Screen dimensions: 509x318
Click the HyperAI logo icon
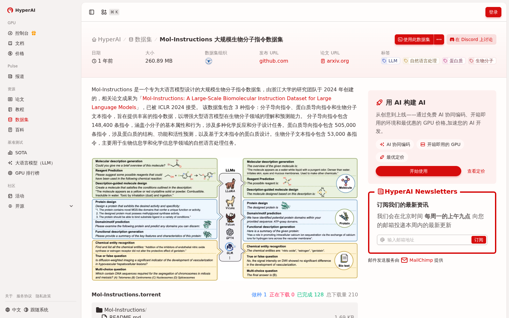(x=10, y=10)
